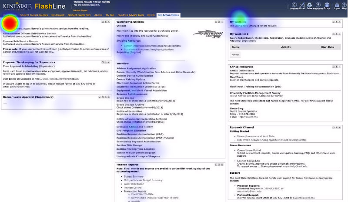The width and height of the screenshot is (348, 202).
Task: Open Advancement Officers Self-Service Banner link
Action: [x=29, y=34]
